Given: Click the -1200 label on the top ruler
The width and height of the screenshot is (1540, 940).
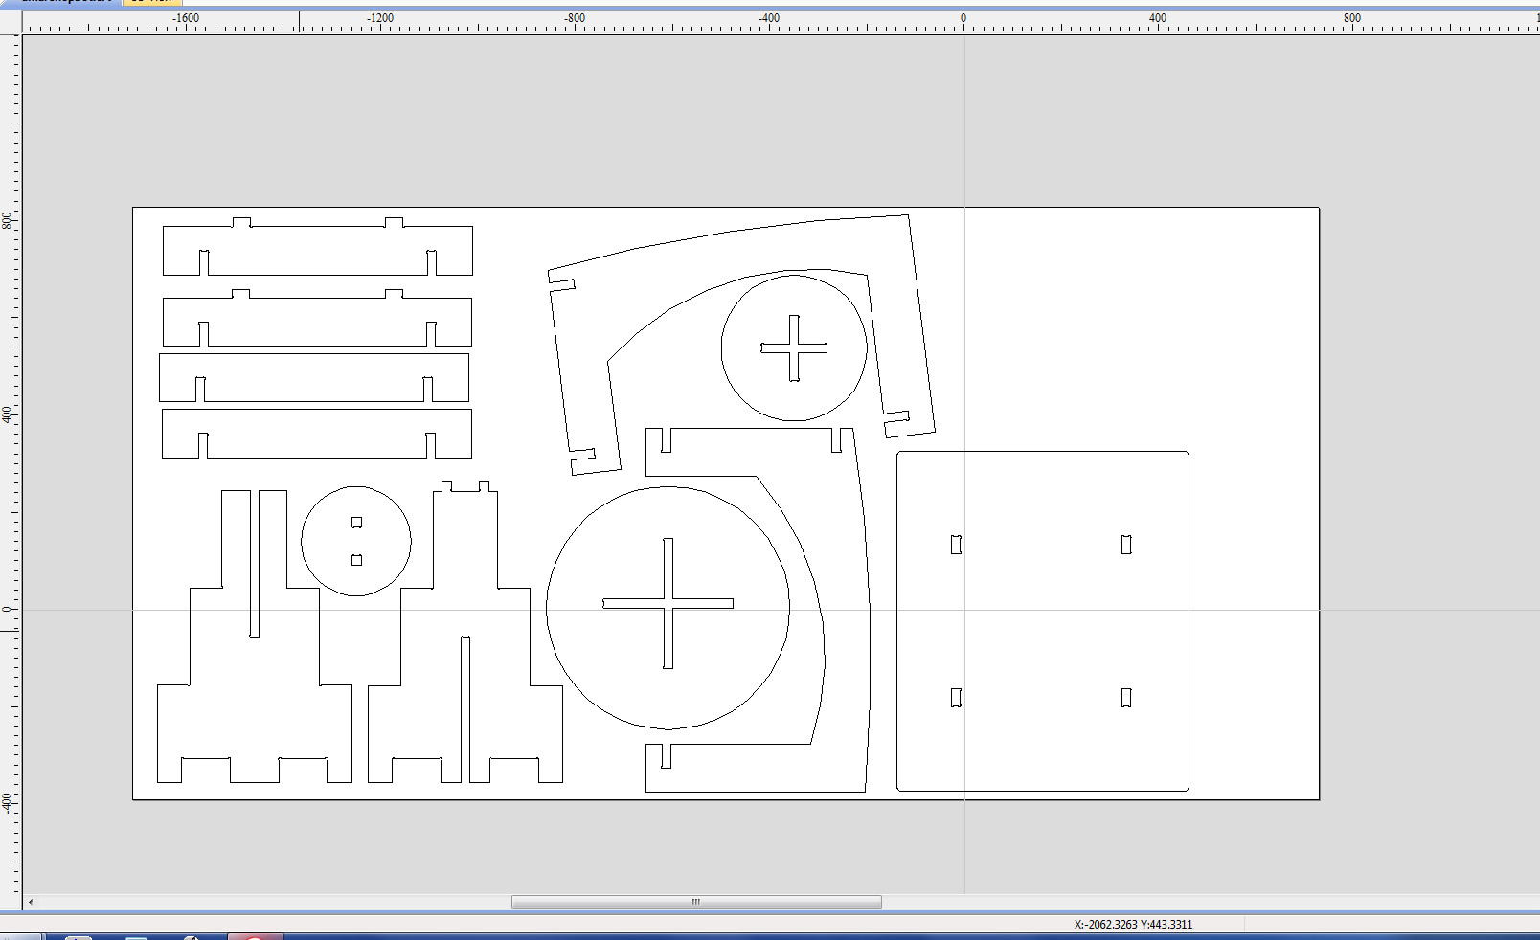Looking at the screenshot, I should (x=380, y=18).
